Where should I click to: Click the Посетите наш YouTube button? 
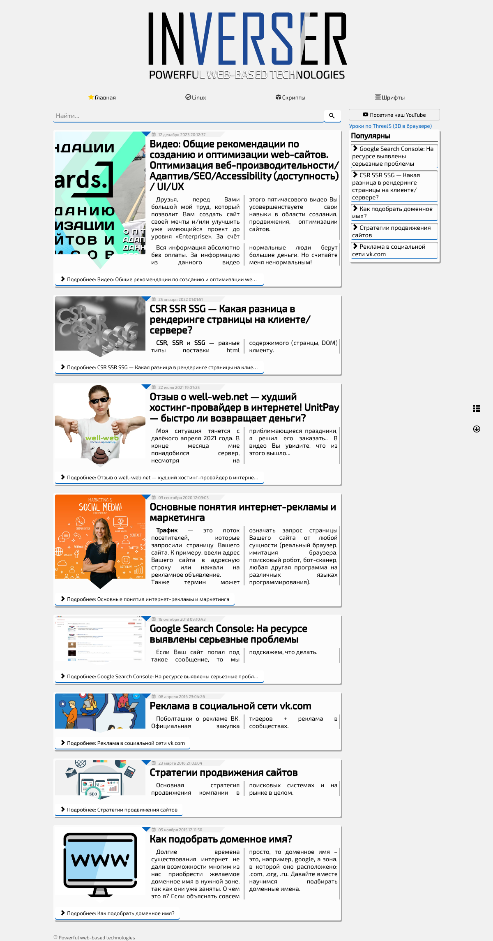(x=394, y=115)
